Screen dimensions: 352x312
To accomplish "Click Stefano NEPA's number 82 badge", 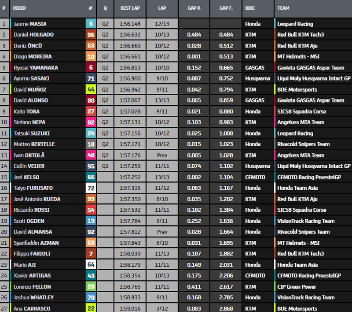I will click(x=91, y=122).
